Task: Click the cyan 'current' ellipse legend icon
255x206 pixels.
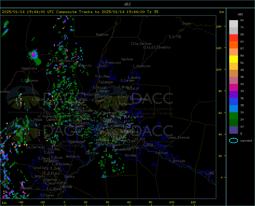Action: click(233, 141)
